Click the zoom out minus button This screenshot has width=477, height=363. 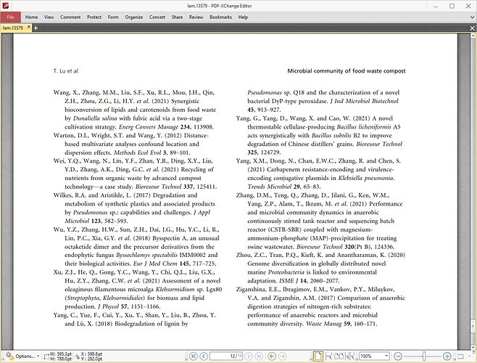click(x=399, y=356)
